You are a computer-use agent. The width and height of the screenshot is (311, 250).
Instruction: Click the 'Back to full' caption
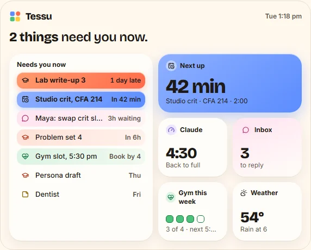(x=183, y=165)
